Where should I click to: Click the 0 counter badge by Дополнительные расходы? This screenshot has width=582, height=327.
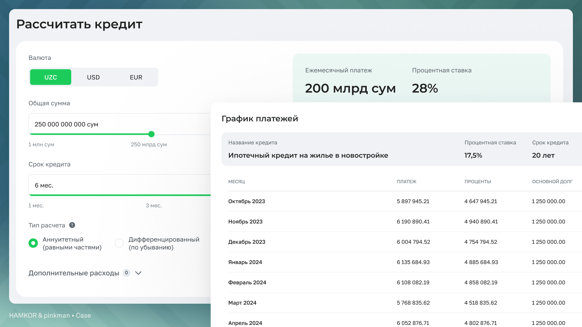click(126, 273)
